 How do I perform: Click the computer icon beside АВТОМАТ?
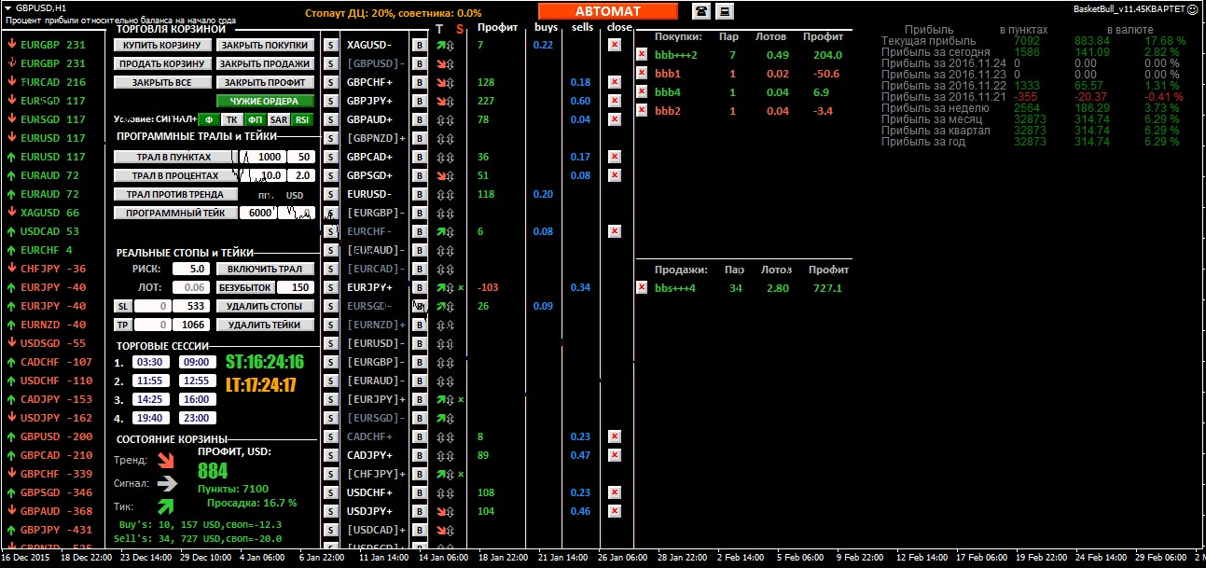724,11
